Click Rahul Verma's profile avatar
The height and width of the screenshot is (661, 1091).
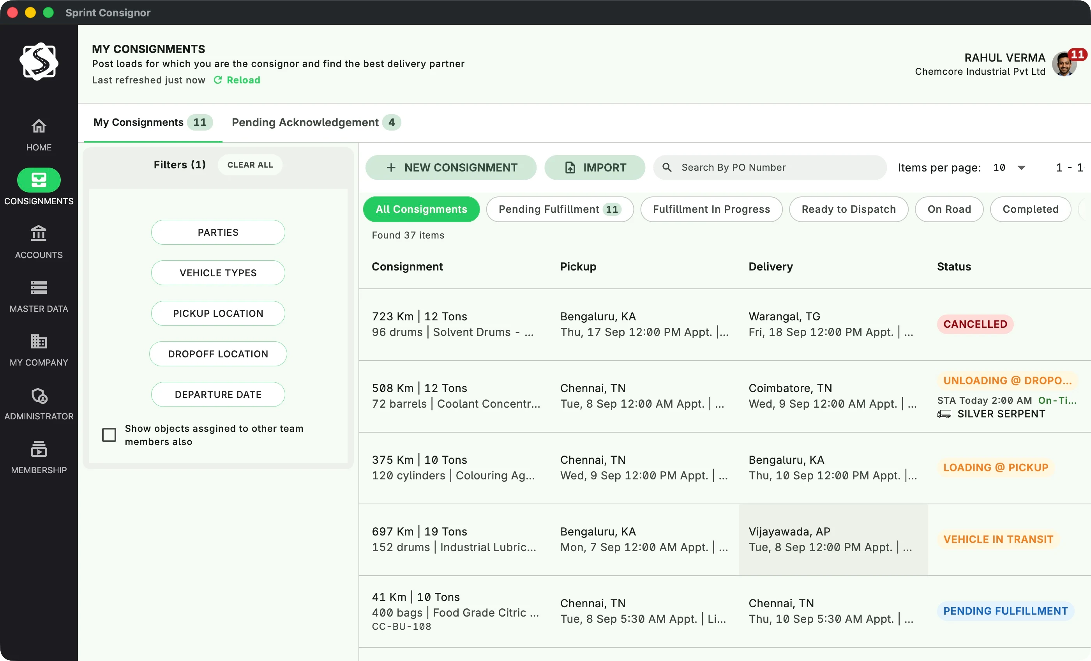pos(1065,65)
